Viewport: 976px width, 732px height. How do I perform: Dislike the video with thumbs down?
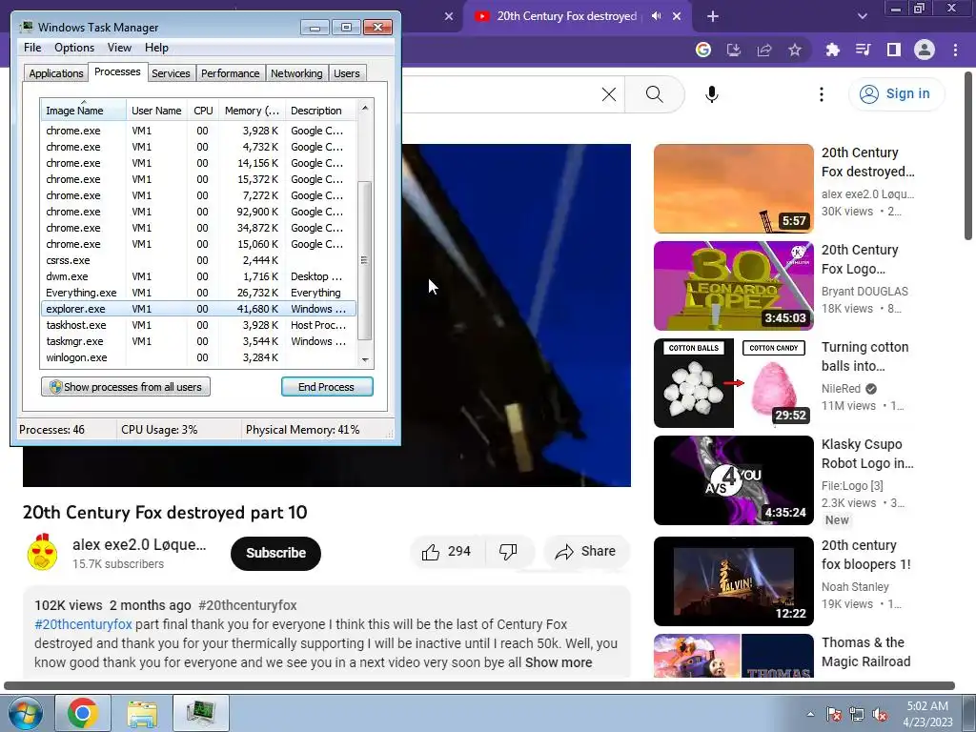tap(509, 552)
